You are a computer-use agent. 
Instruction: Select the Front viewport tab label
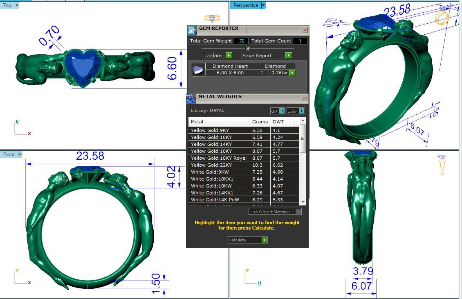coord(9,154)
